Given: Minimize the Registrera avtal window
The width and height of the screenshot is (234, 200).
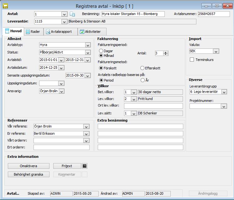Looking at the screenshot, I should coord(206,6).
